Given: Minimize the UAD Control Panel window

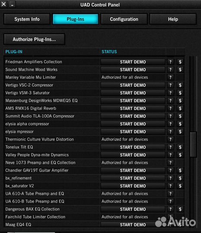Looking at the screenshot, I should tap(13, 4).
